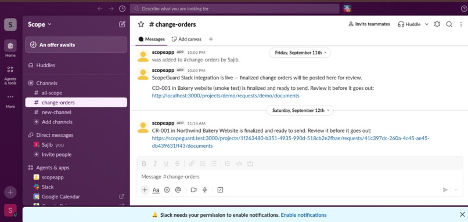Click the search field at the top
This screenshot has height=222, width=468.
coord(235,9)
